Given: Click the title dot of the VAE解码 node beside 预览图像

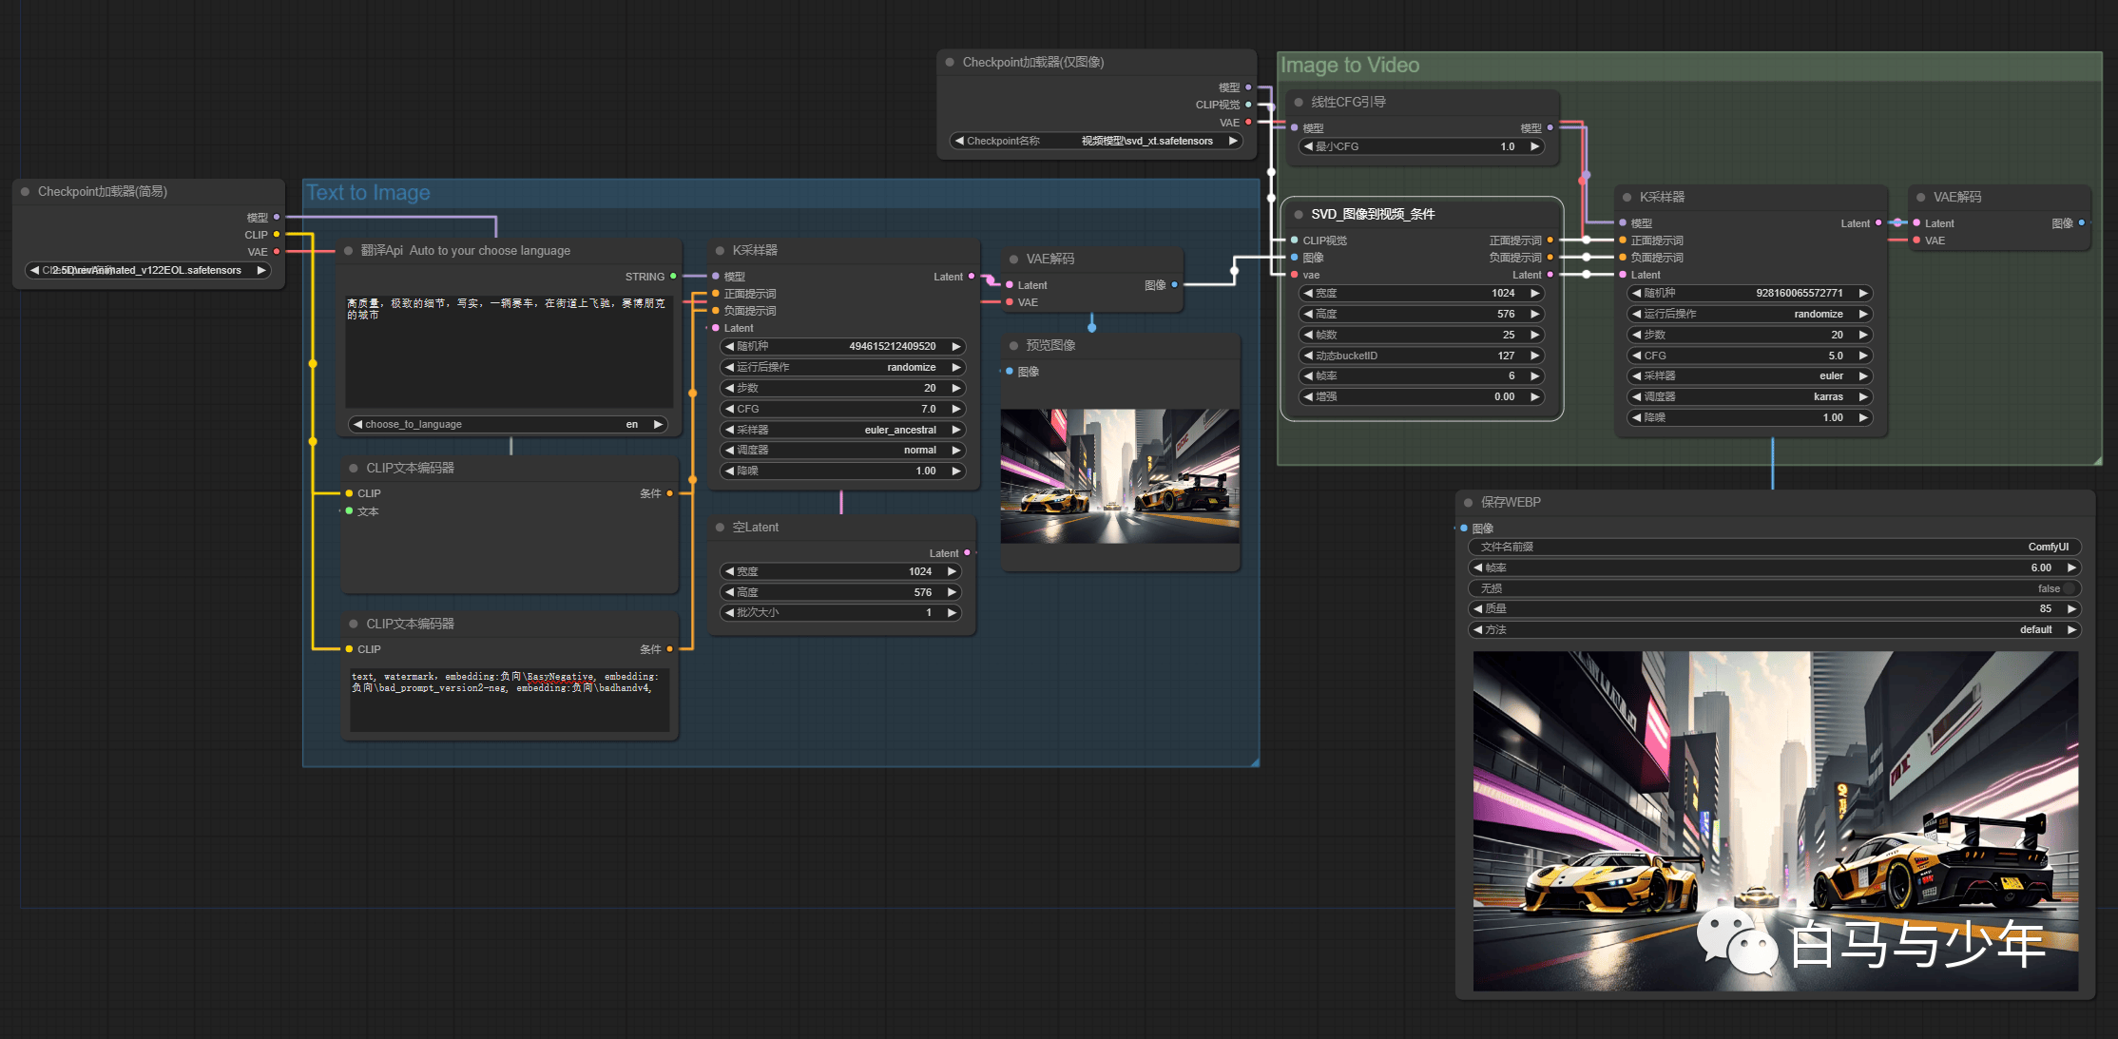Looking at the screenshot, I should [x=1013, y=260].
